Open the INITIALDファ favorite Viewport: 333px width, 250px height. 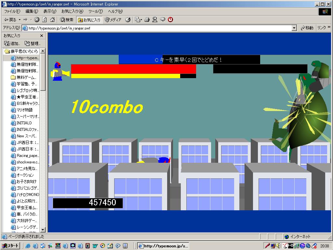[x=25, y=130]
